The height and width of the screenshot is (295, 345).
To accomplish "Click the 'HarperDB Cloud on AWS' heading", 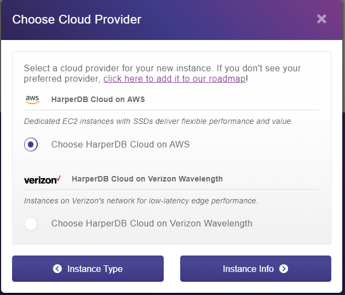I will pyautogui.click(x=97, y=100).
